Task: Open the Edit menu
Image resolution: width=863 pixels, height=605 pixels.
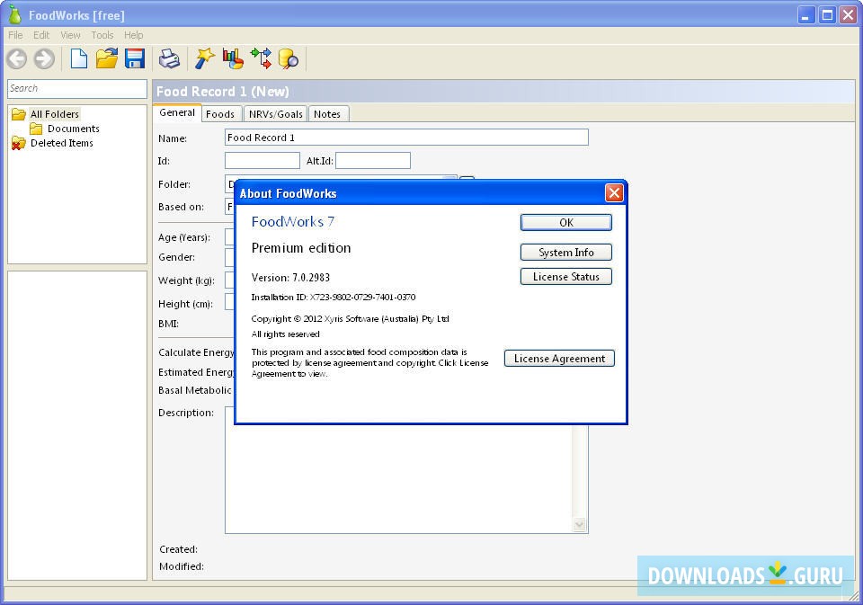Action: tap(41, 35)
